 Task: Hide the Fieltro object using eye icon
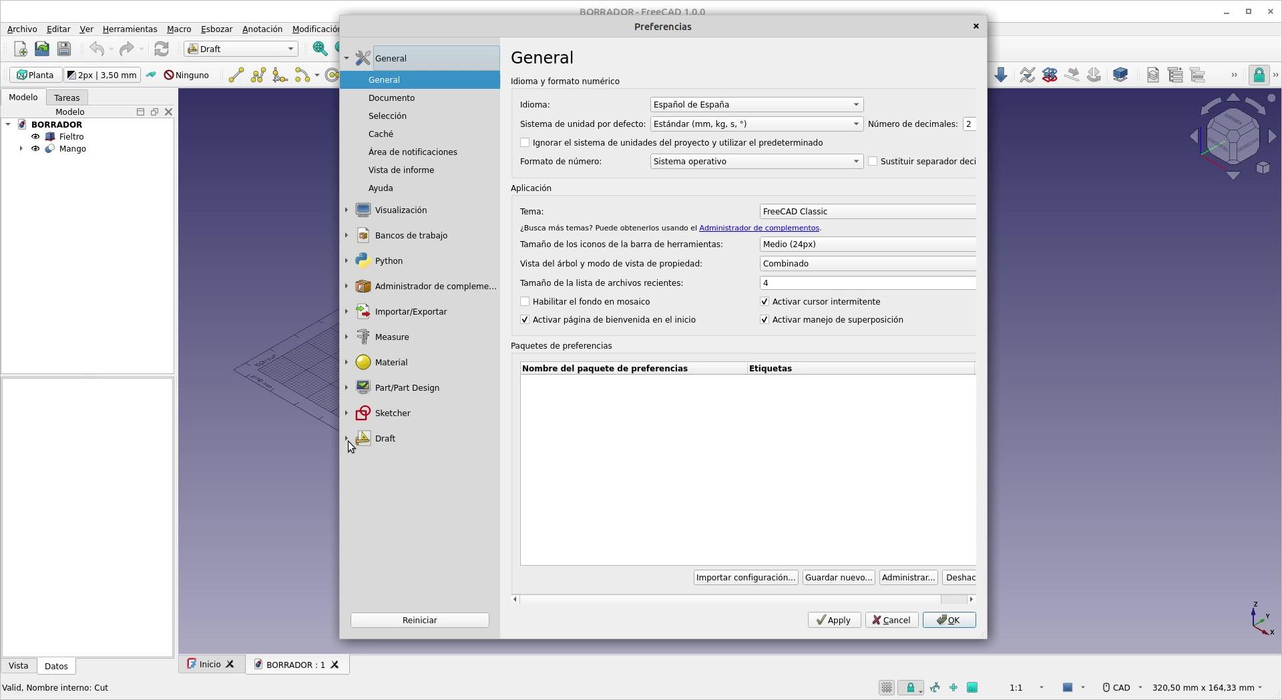35,137
